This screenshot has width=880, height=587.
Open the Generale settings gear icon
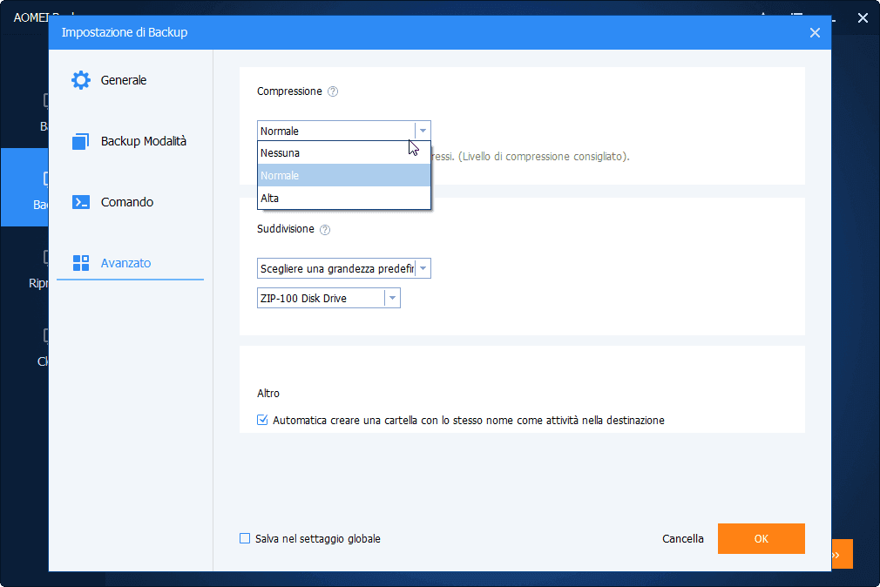(x=81, y=80)
